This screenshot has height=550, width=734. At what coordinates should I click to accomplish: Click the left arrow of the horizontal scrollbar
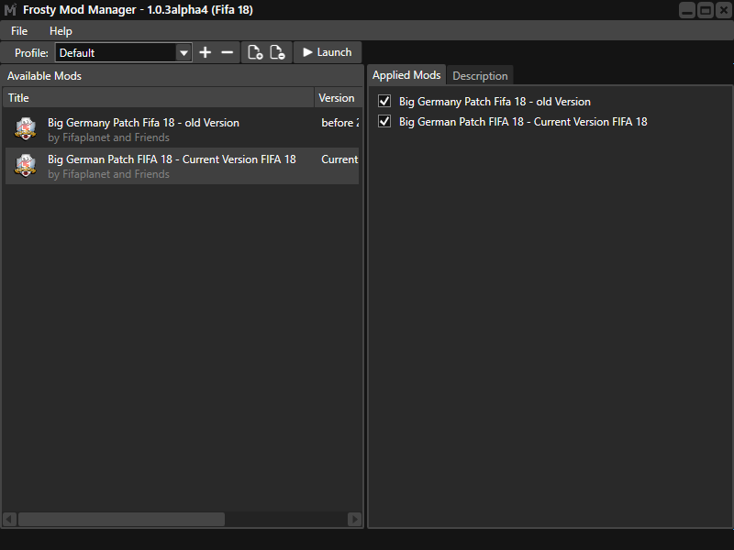(x=10, y=519)
